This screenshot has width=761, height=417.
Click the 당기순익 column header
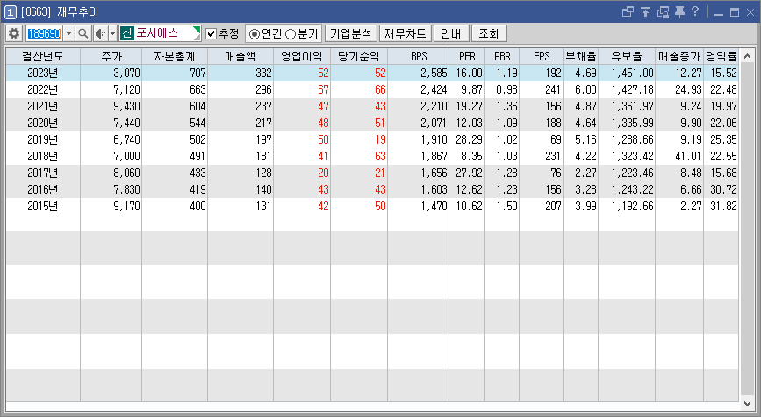click(x=359, y=56)
